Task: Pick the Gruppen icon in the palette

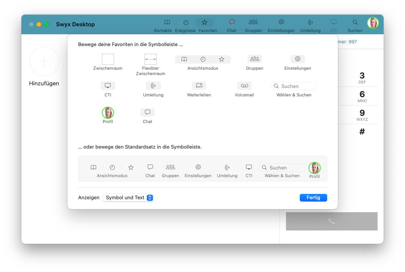Action: 255,59
